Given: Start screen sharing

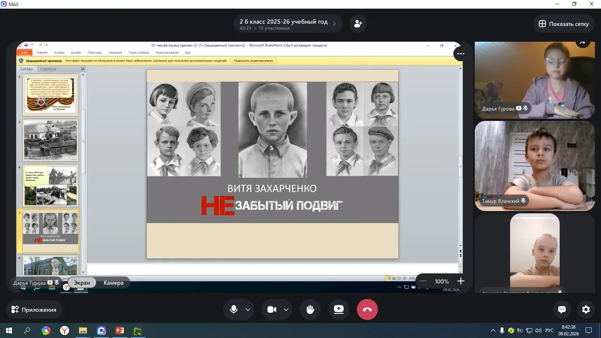Looking at the screenshot, I should coord(339,309).
